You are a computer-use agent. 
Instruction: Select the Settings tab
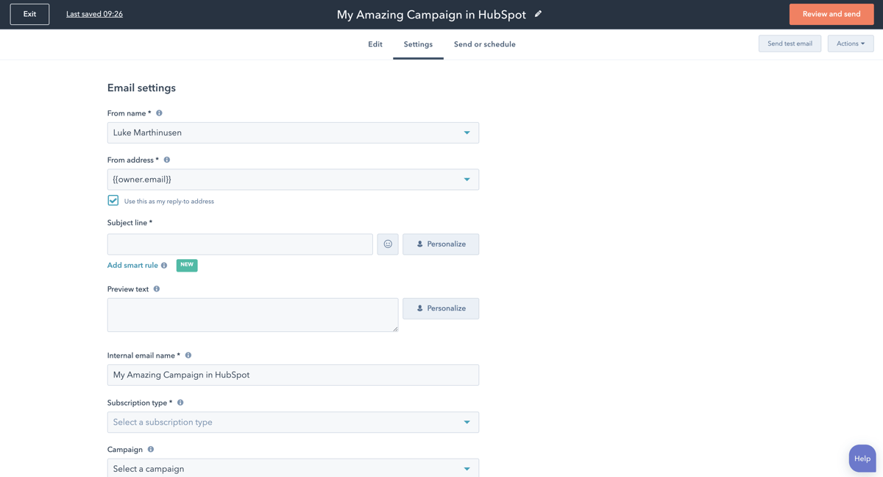coord(418,44)
